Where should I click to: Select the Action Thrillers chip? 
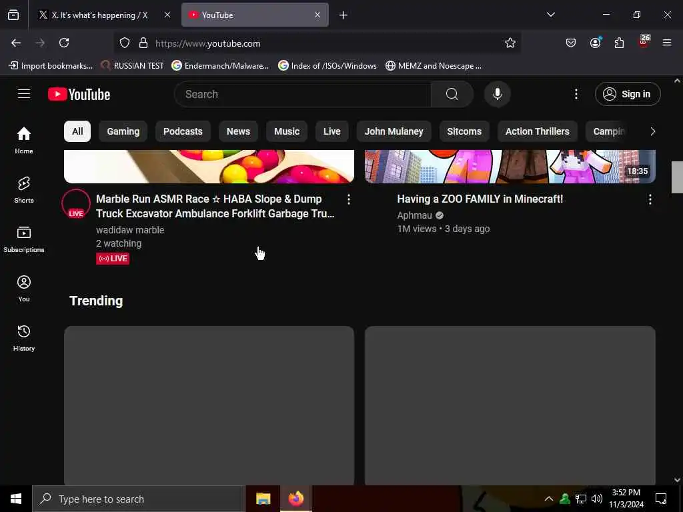[x=538, y=131]
